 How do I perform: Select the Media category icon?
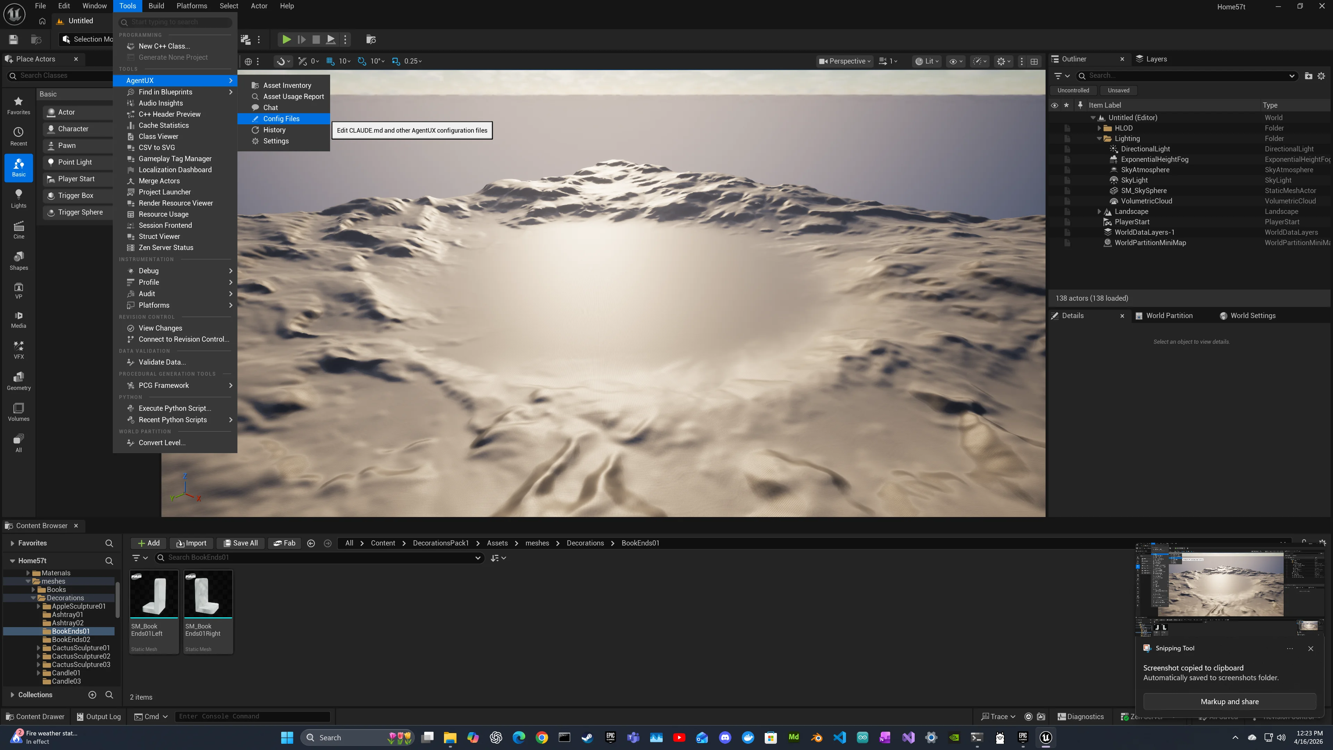pyautogui.click(x=19, y=320)
